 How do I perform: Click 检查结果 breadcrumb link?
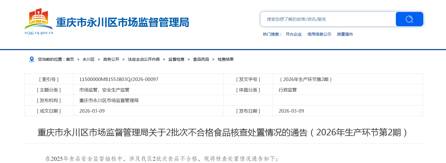pos(226,59)
